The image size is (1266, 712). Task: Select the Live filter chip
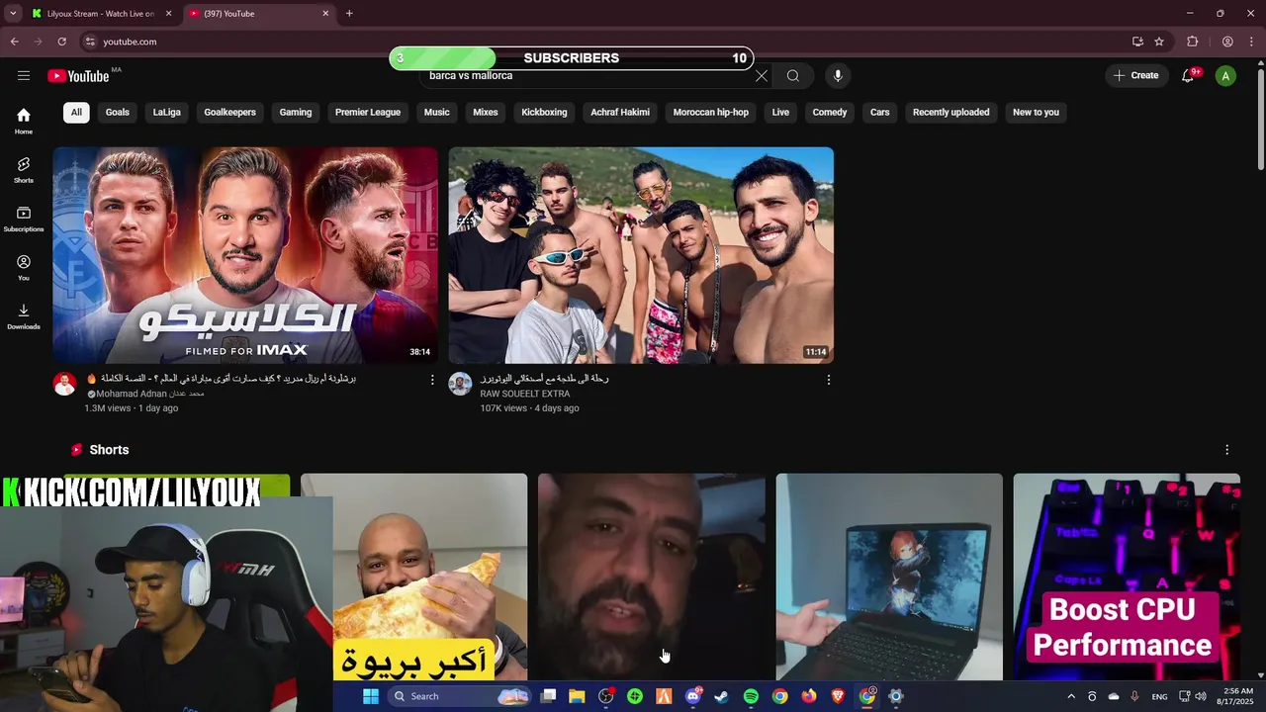780,112
